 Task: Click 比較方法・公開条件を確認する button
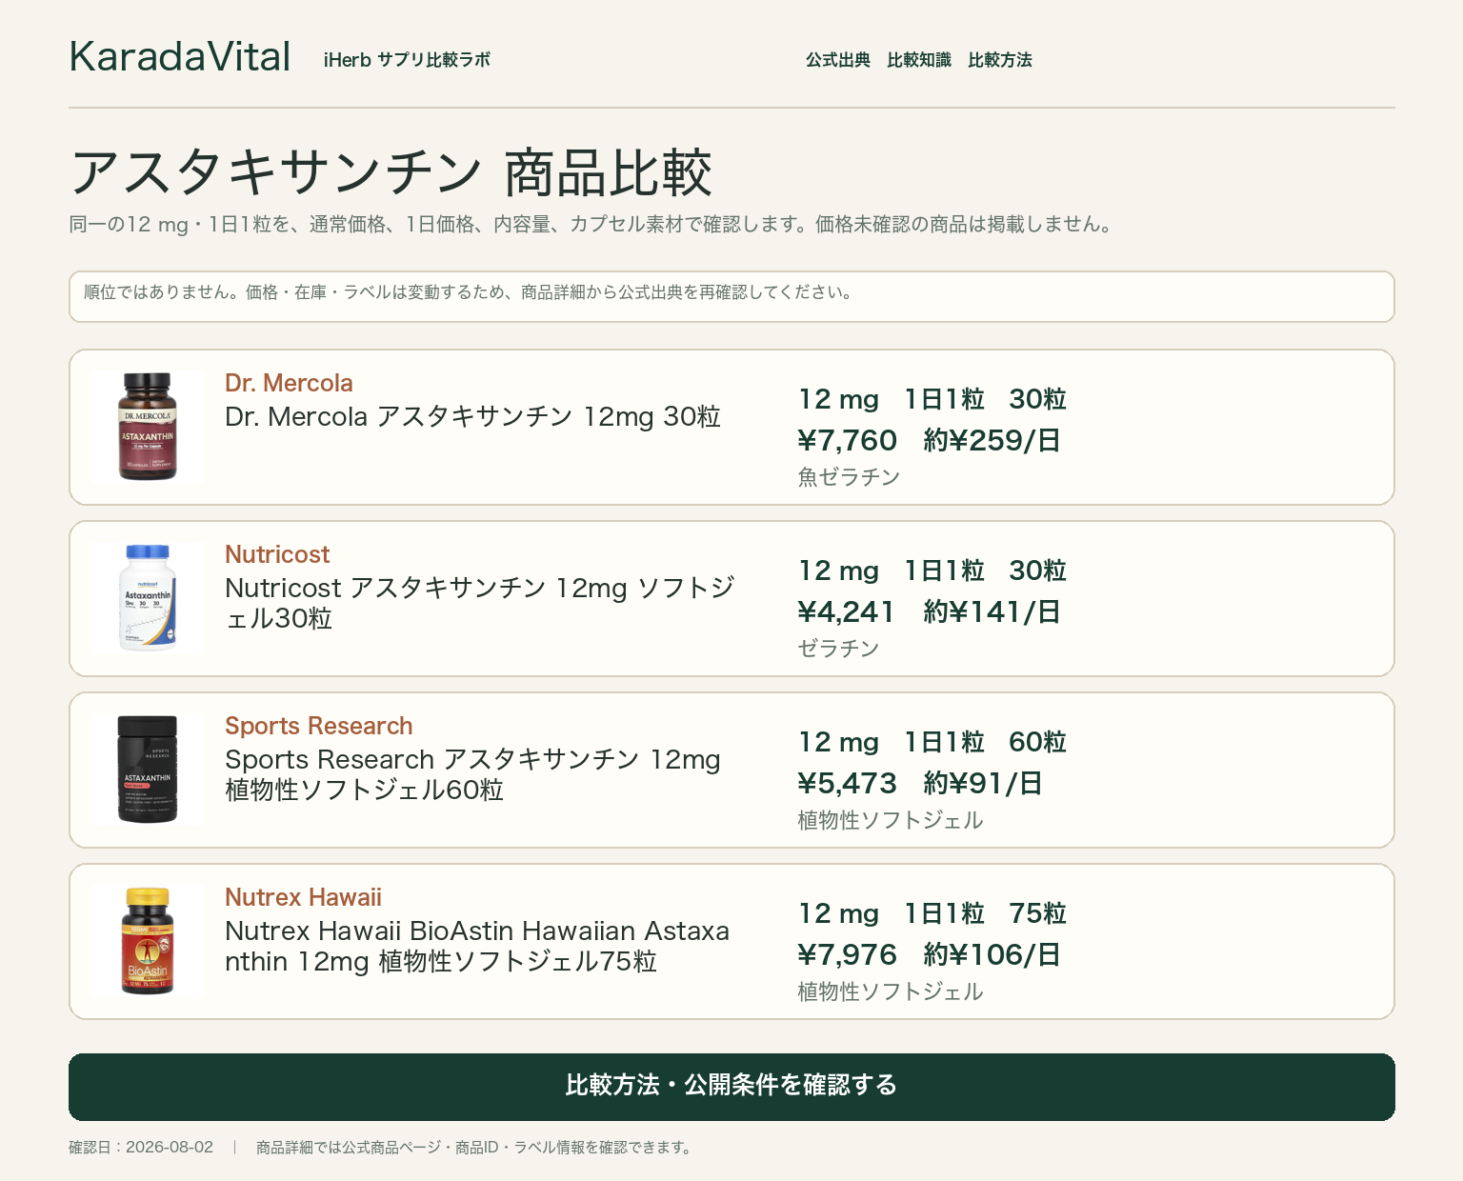731,1087
